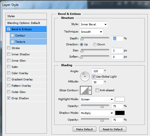Click the Depth slider handle

click(82, 38)
